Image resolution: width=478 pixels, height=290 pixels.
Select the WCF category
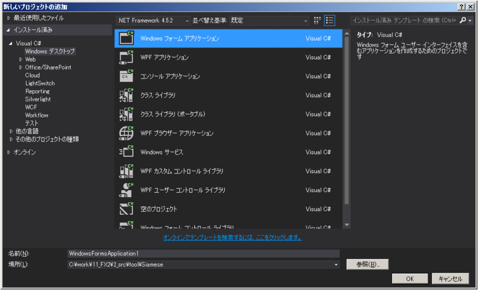click(31, 107)
